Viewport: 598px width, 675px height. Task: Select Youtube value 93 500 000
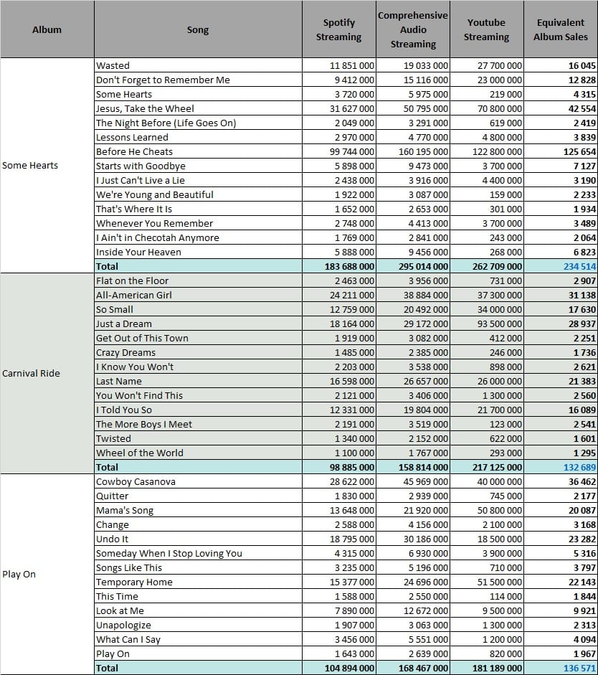pos(487,324)
